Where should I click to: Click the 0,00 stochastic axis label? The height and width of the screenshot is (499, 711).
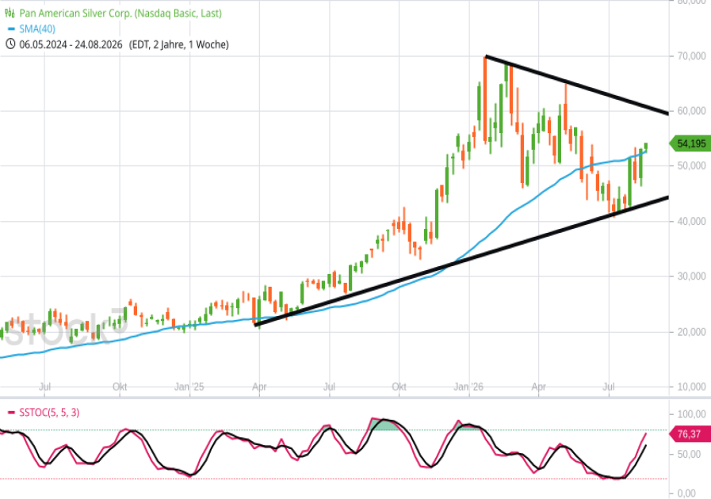[x=687, y=493]
